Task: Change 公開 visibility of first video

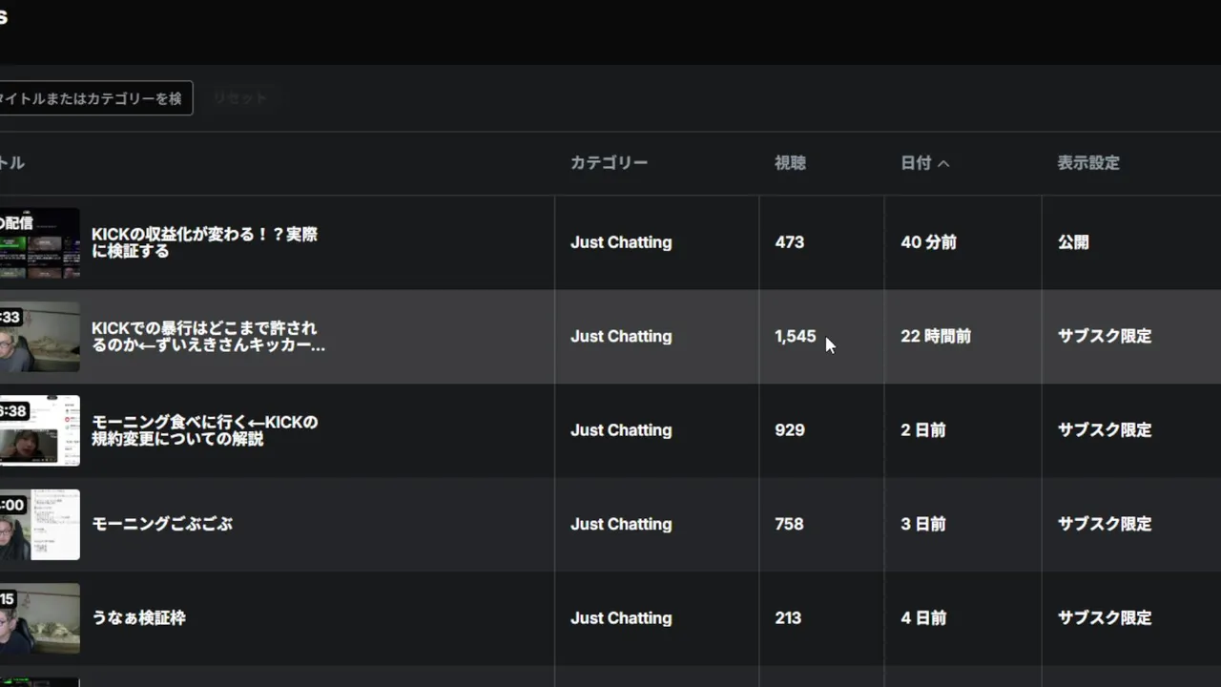Action: [1073, 242]
